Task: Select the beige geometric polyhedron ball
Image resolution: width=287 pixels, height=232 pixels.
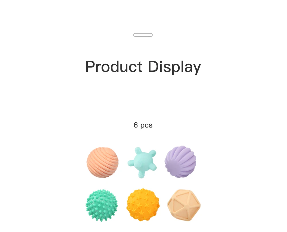Action: pos(184,205)
